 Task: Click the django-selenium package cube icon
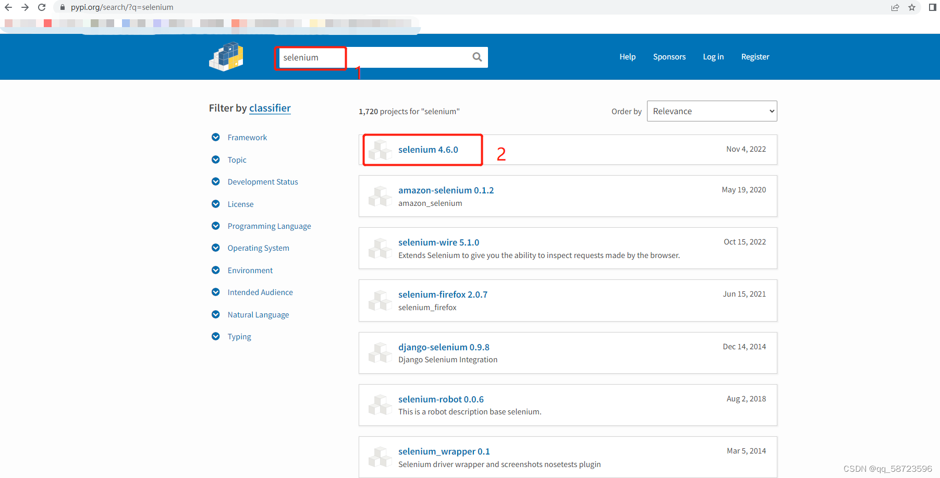tap(380, 353)
